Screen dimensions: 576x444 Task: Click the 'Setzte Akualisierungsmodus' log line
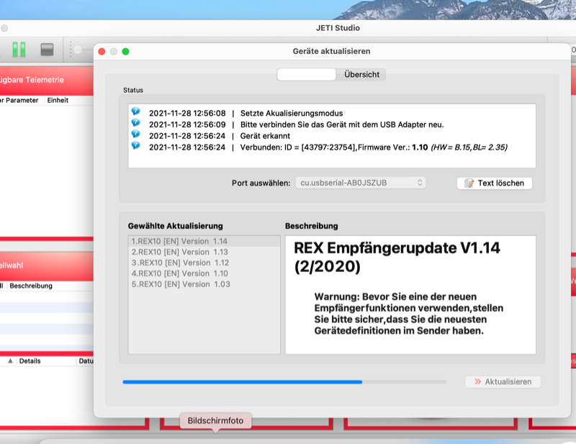click(x=246, y=113)
